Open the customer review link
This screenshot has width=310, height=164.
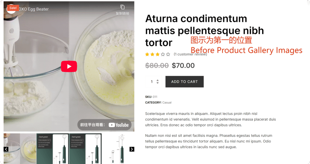coord(190,54)
